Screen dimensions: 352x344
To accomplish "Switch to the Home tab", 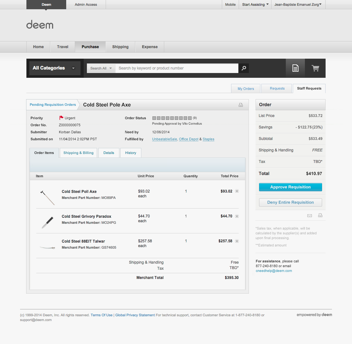I will tap(39, 47).
